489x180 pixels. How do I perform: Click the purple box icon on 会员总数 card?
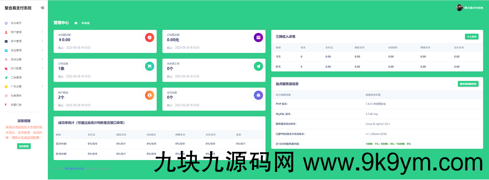[258, 95]
